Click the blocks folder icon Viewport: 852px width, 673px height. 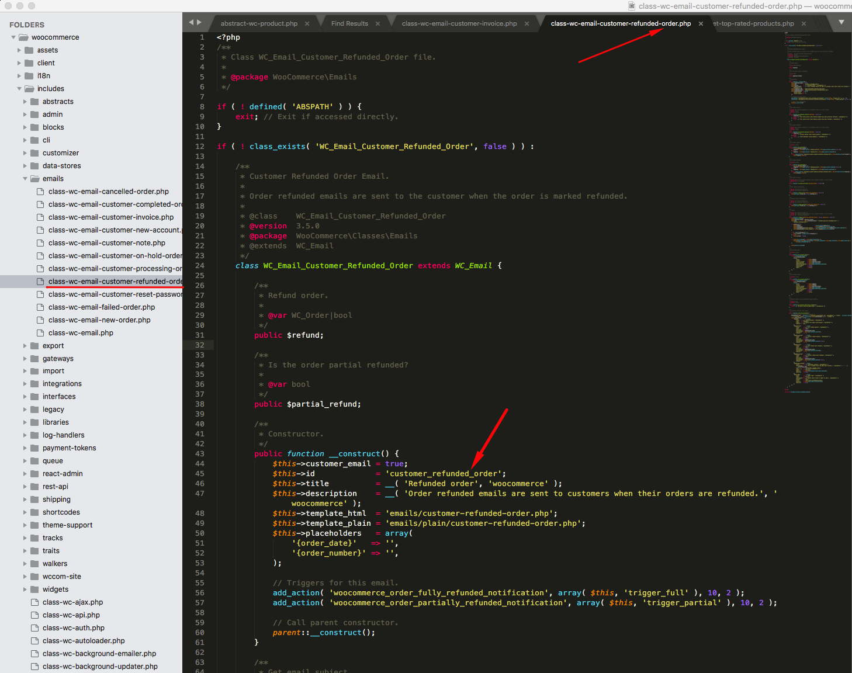click(34, 127)
